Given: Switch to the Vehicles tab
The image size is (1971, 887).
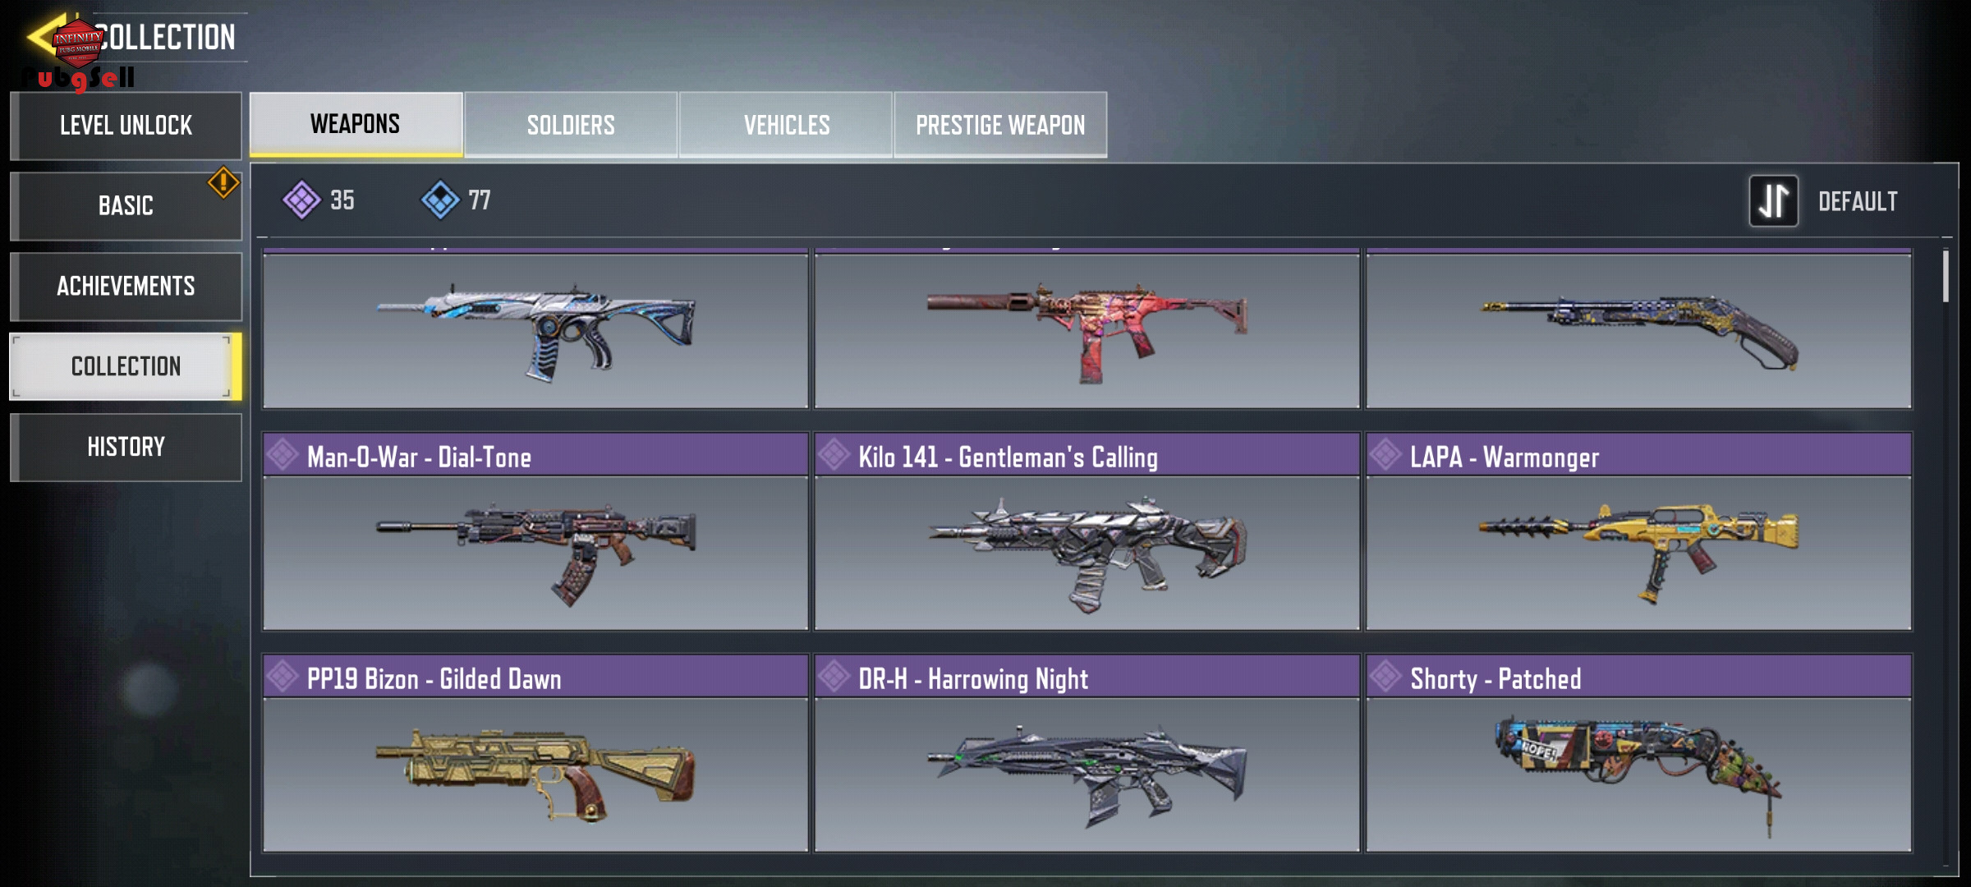Looking at the screenshot, I should (786, 125).
